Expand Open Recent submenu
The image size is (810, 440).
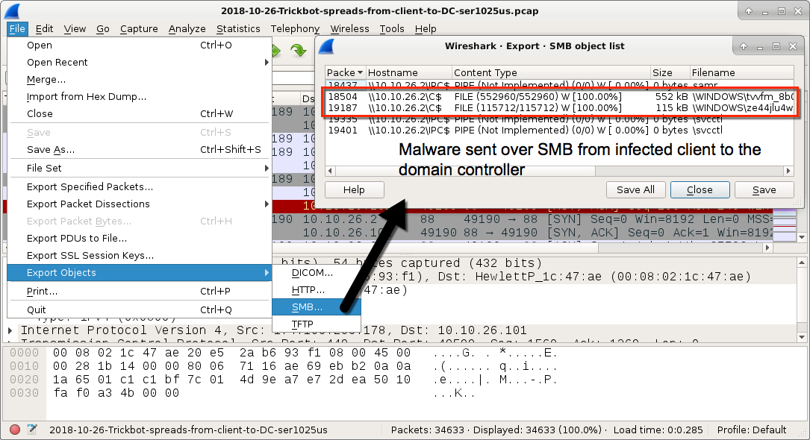tap(140, 62)
